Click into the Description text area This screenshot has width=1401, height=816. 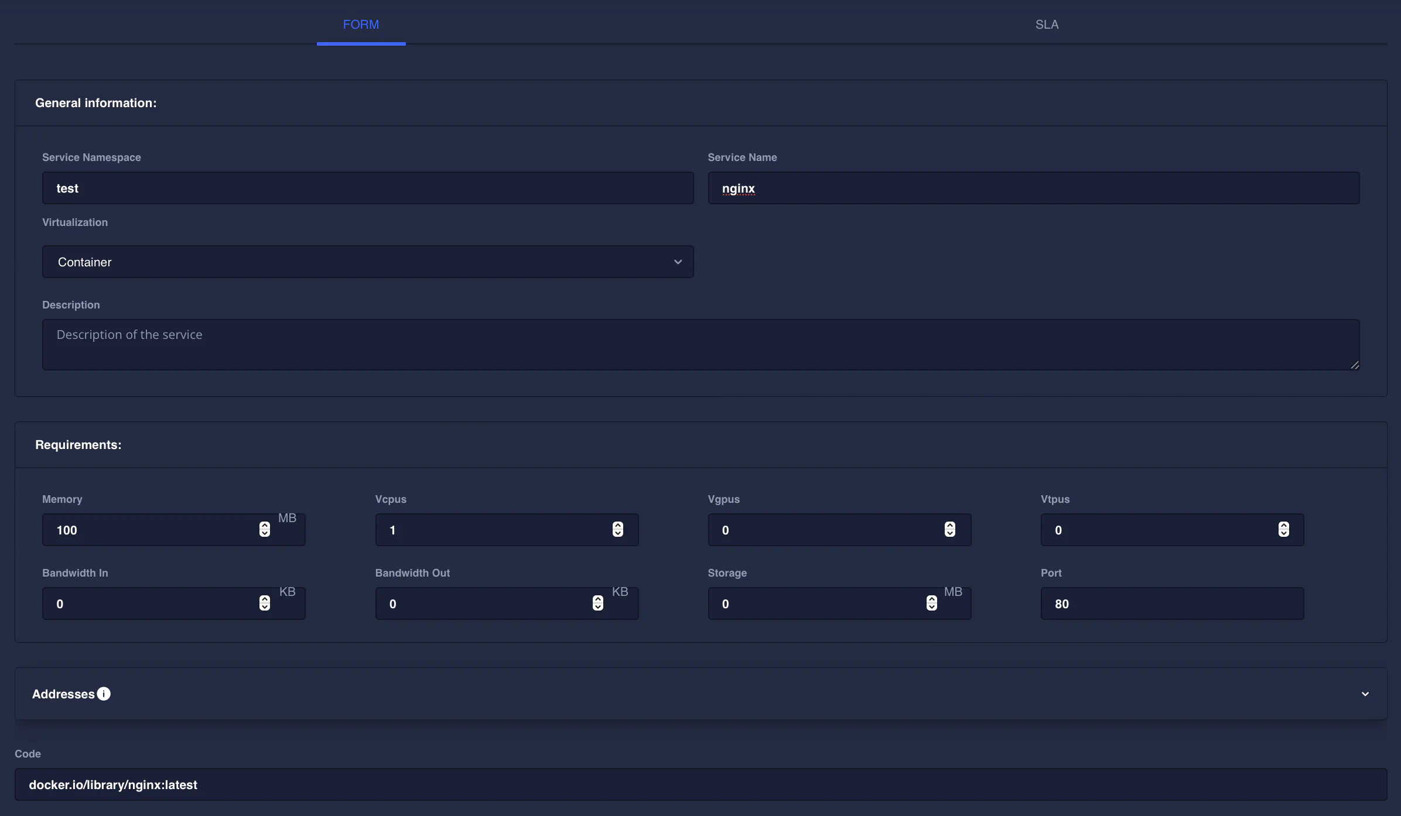(700, 344)
